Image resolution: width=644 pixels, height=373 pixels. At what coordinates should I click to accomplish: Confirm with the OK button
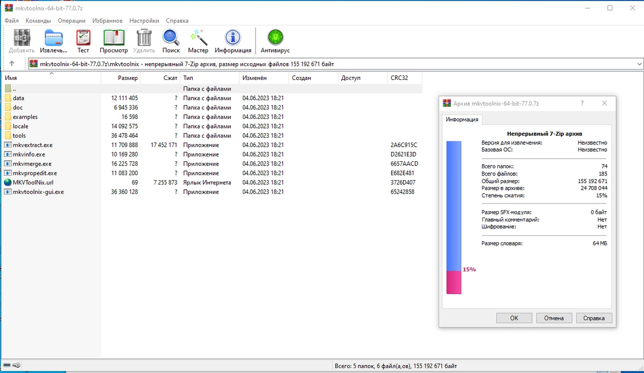click(x=514, y=318)
